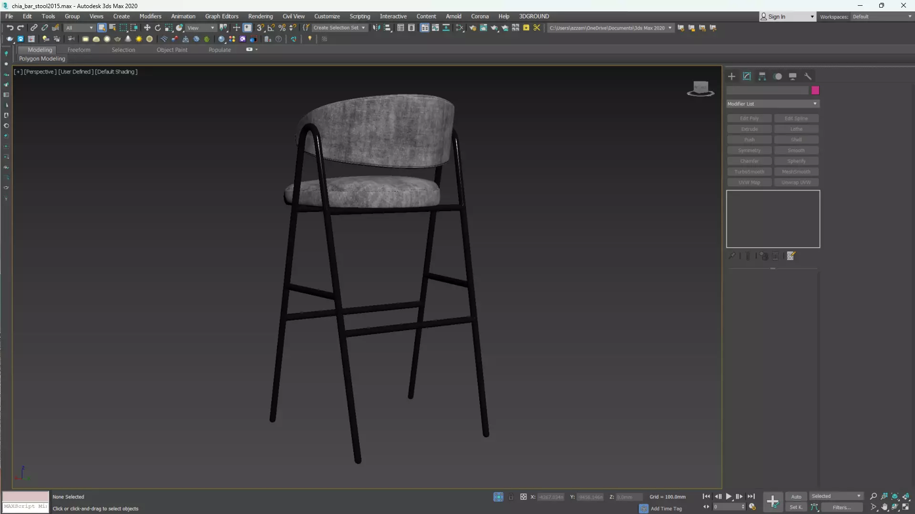Choose the Select and Scale tool

coord(169,28)
